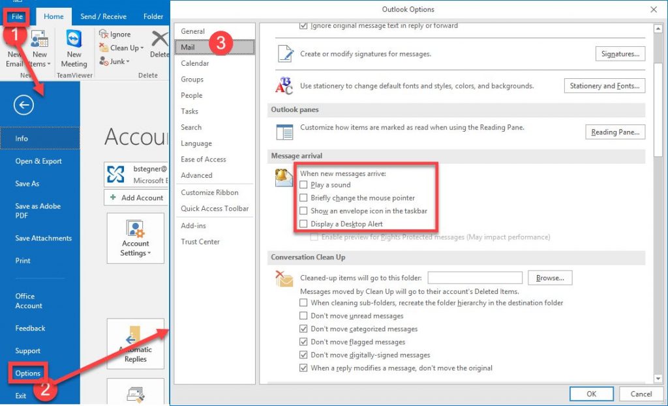Image resolution: width=668 pixels, height=406 pixels.
Task: Click Browse... for cleaned-up folder
Action: (550, 278)
